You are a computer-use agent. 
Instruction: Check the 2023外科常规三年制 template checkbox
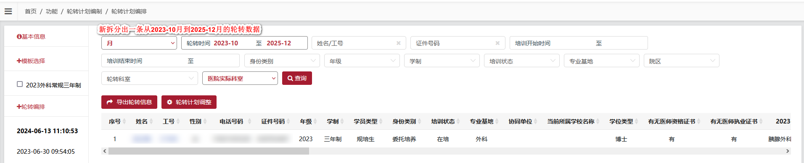click(20, 84)
